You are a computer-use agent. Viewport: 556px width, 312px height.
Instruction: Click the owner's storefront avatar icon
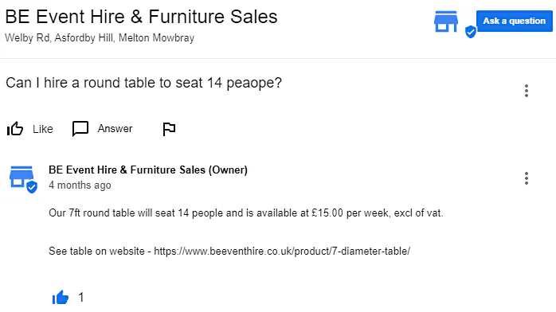(22, 177)
